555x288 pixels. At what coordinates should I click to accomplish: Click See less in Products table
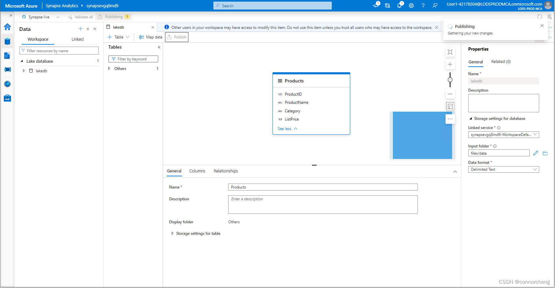pyautogui.click(x=288, y=129)
